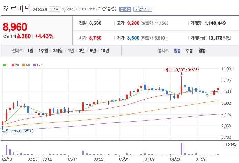This screenshot has height=163, width=239.
Task: Click the current price 8,960
Action: point(15,27)
